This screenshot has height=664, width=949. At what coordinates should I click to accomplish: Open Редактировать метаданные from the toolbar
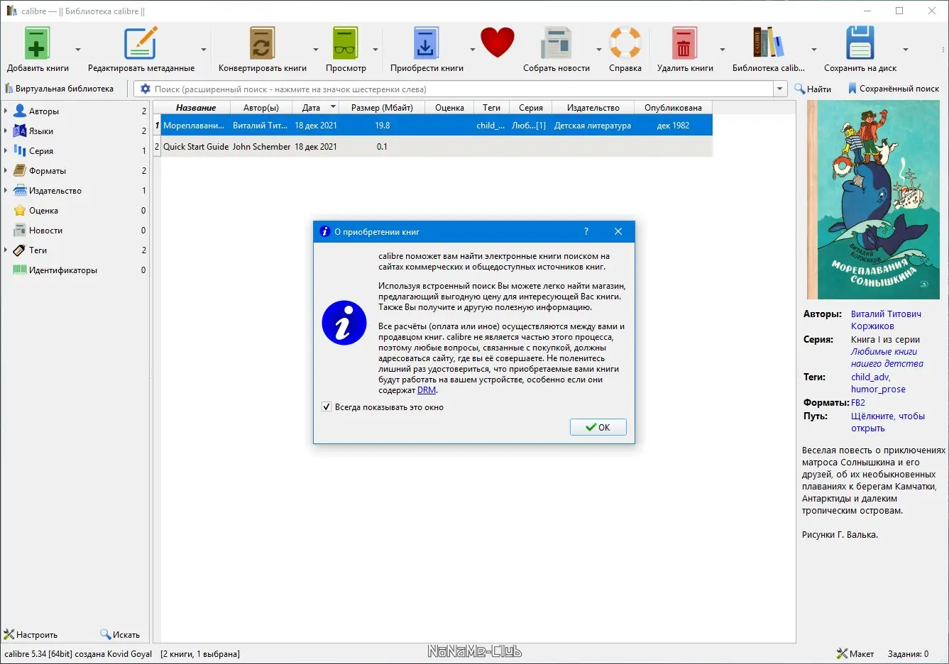point(141,43)
